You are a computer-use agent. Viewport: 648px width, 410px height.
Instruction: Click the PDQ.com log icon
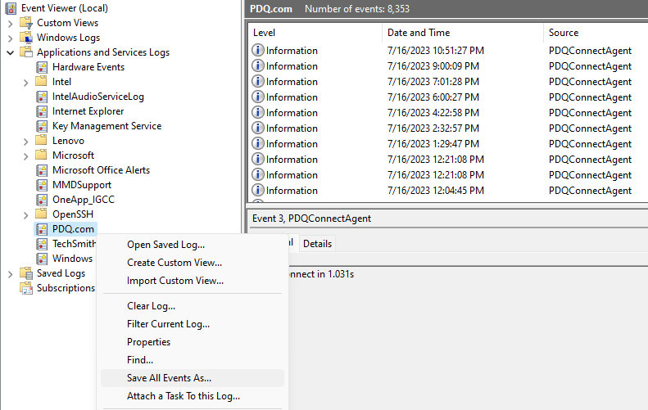[42, 229]
